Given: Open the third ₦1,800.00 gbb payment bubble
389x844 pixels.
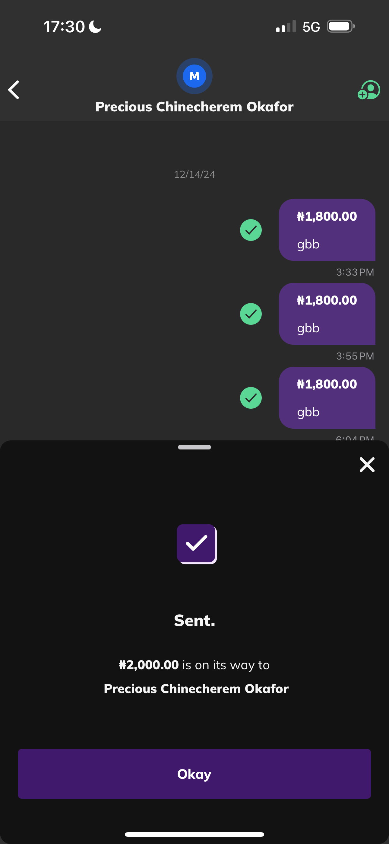Looking at the screenshot, I should click(327, 398).
